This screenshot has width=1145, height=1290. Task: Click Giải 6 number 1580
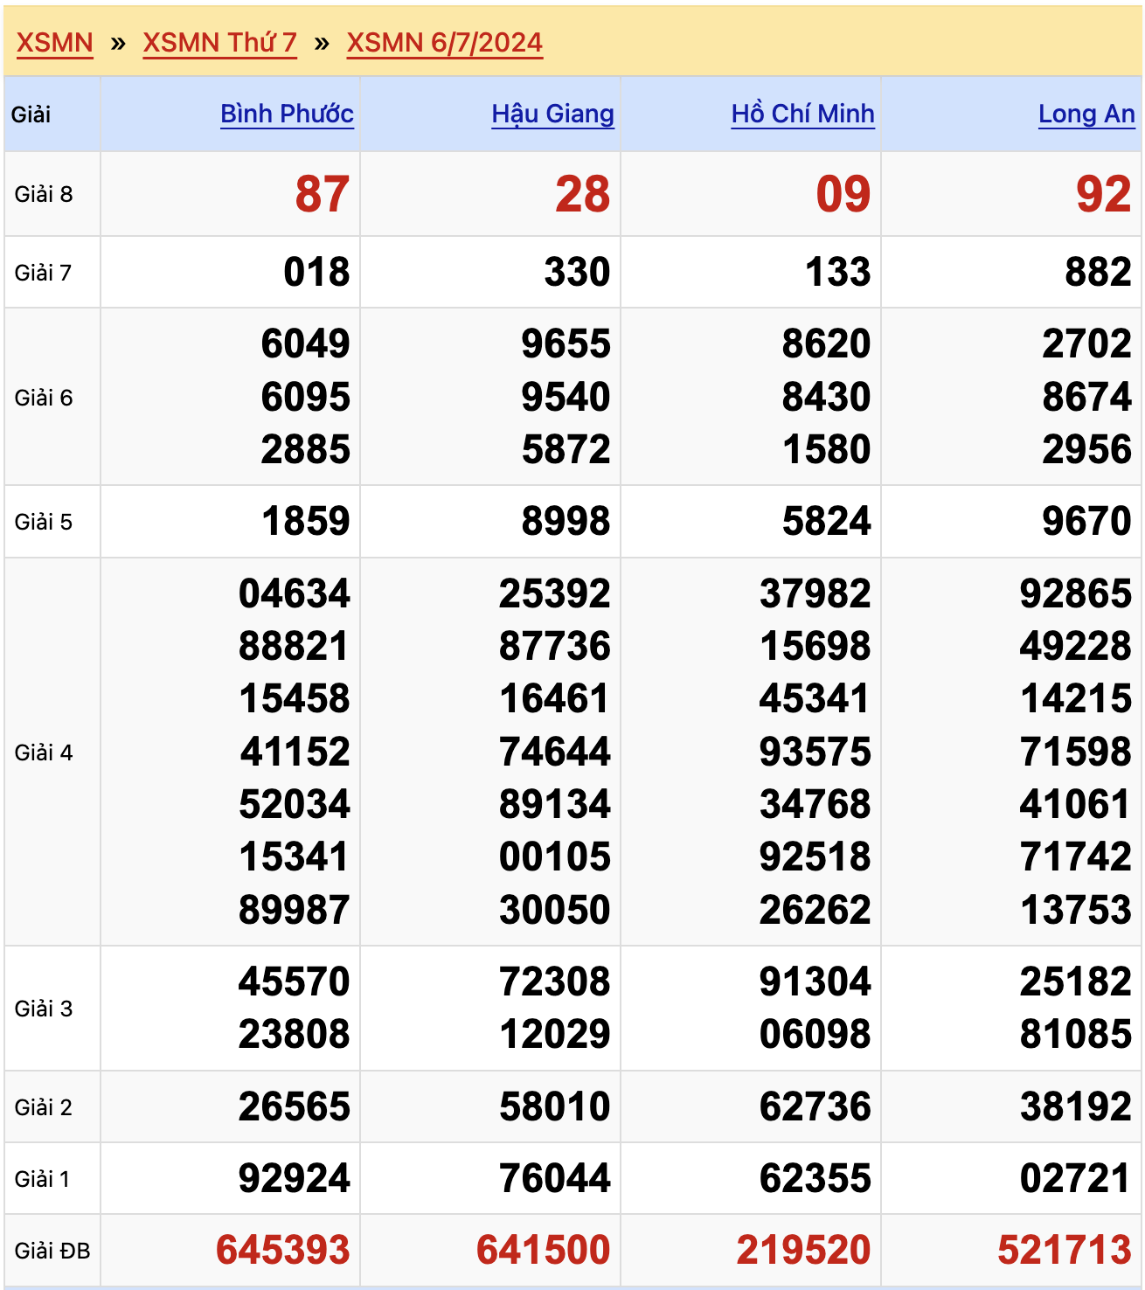click(x=827, y=449)
